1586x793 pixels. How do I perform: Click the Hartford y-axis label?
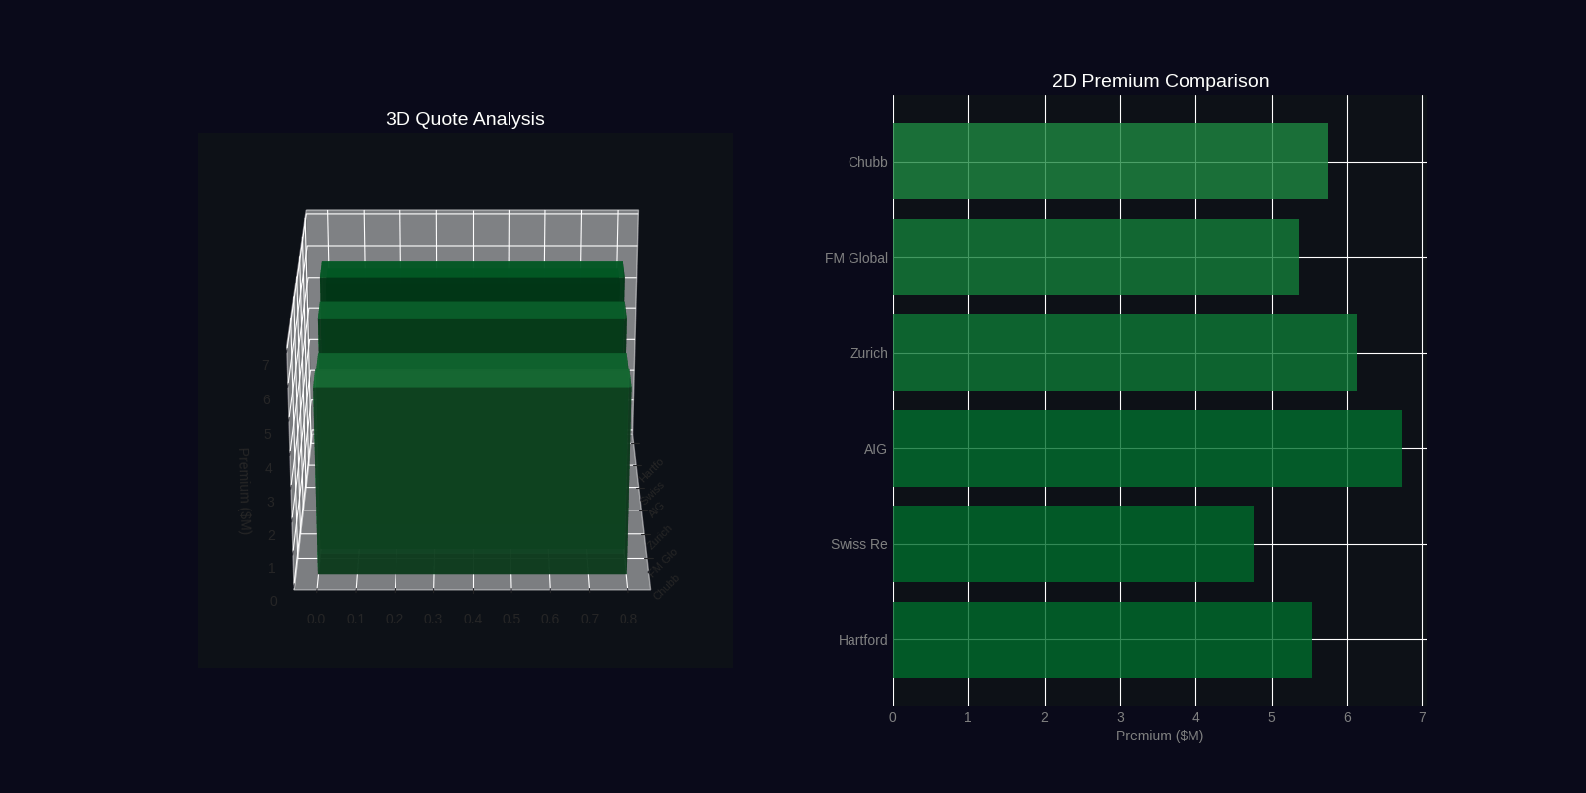click(x=862, y=640)
